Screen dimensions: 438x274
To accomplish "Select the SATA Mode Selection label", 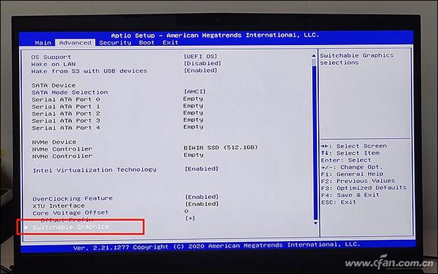I will click(x=70, y=92).
